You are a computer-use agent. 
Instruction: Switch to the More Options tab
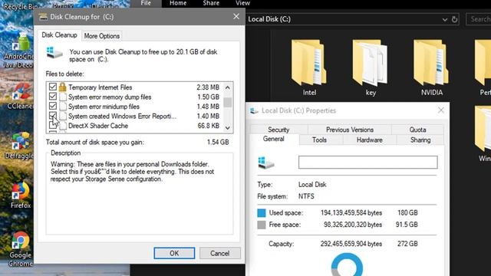(x=102, y=36)
